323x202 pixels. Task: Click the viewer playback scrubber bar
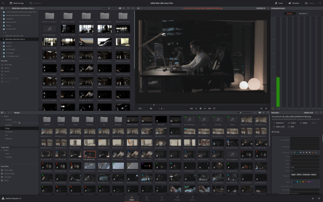point(203,105)
